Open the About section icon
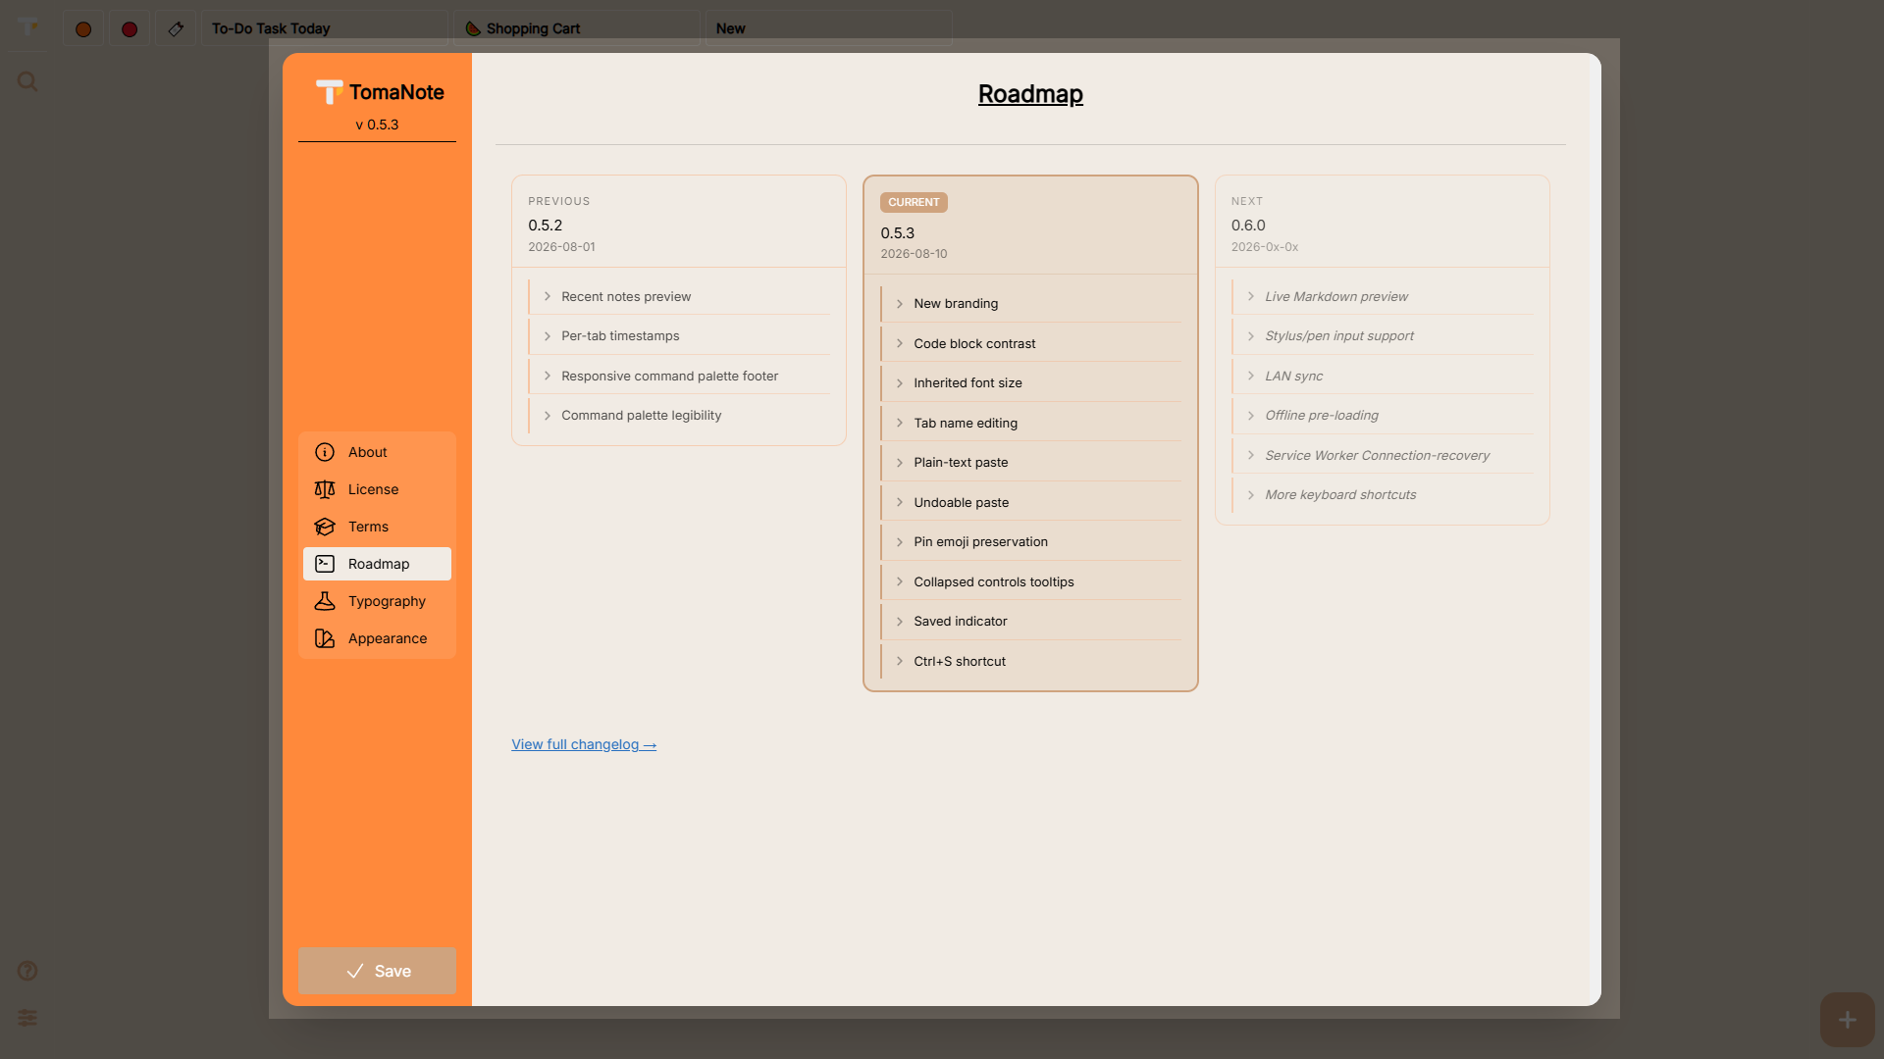Viewport: 1884px width, 1059px height. pyautogui.click(x=325, y=452)
